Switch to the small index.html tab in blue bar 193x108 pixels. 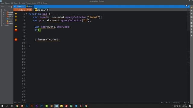(21, 6)
